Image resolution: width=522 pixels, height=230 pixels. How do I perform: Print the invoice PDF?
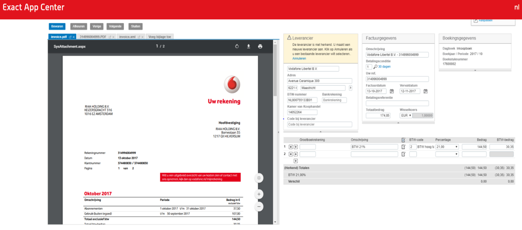pos(260,46)
